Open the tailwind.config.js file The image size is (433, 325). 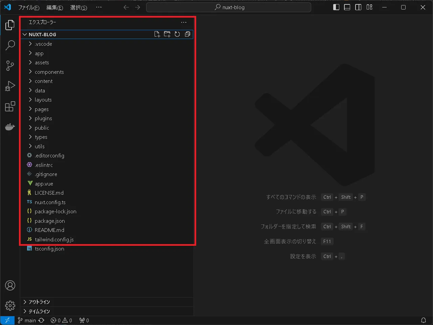point(107,239)
